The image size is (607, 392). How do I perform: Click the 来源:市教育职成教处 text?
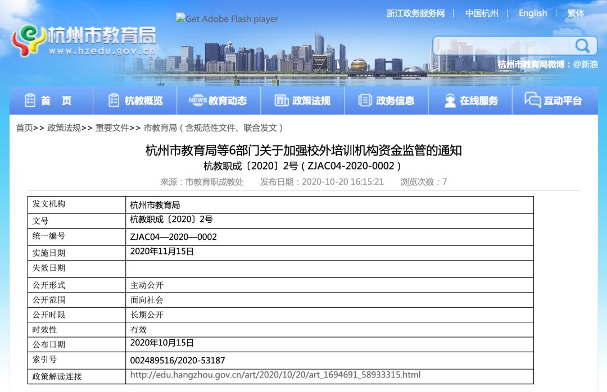click(x=202, y=182)
